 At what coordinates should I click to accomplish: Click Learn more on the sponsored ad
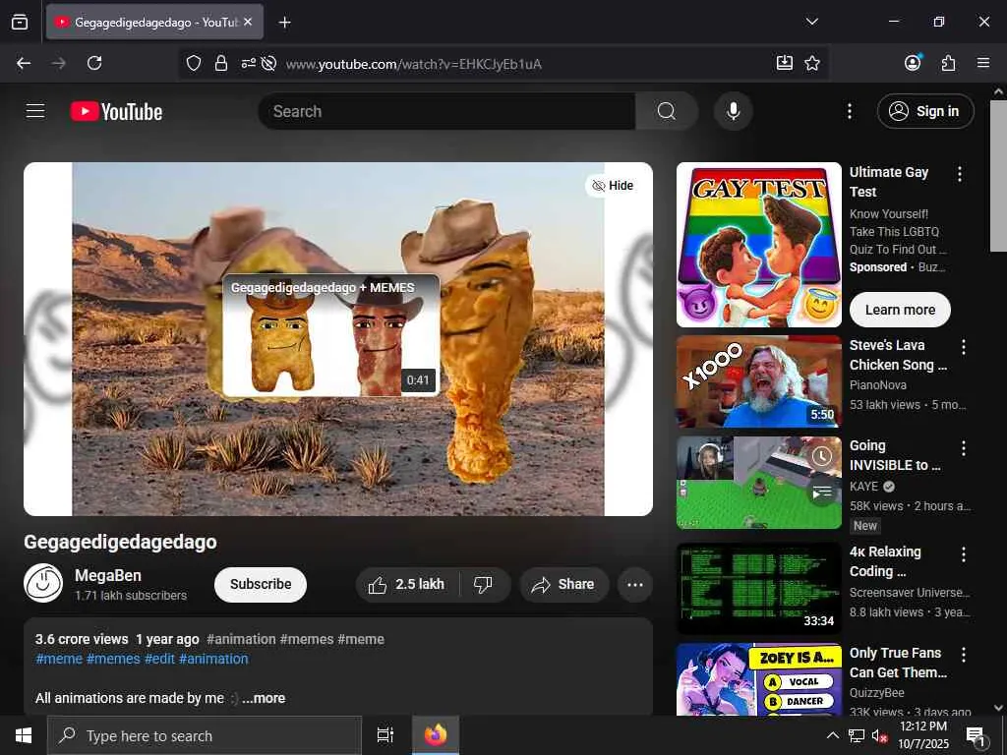click(x=900, y=310)
